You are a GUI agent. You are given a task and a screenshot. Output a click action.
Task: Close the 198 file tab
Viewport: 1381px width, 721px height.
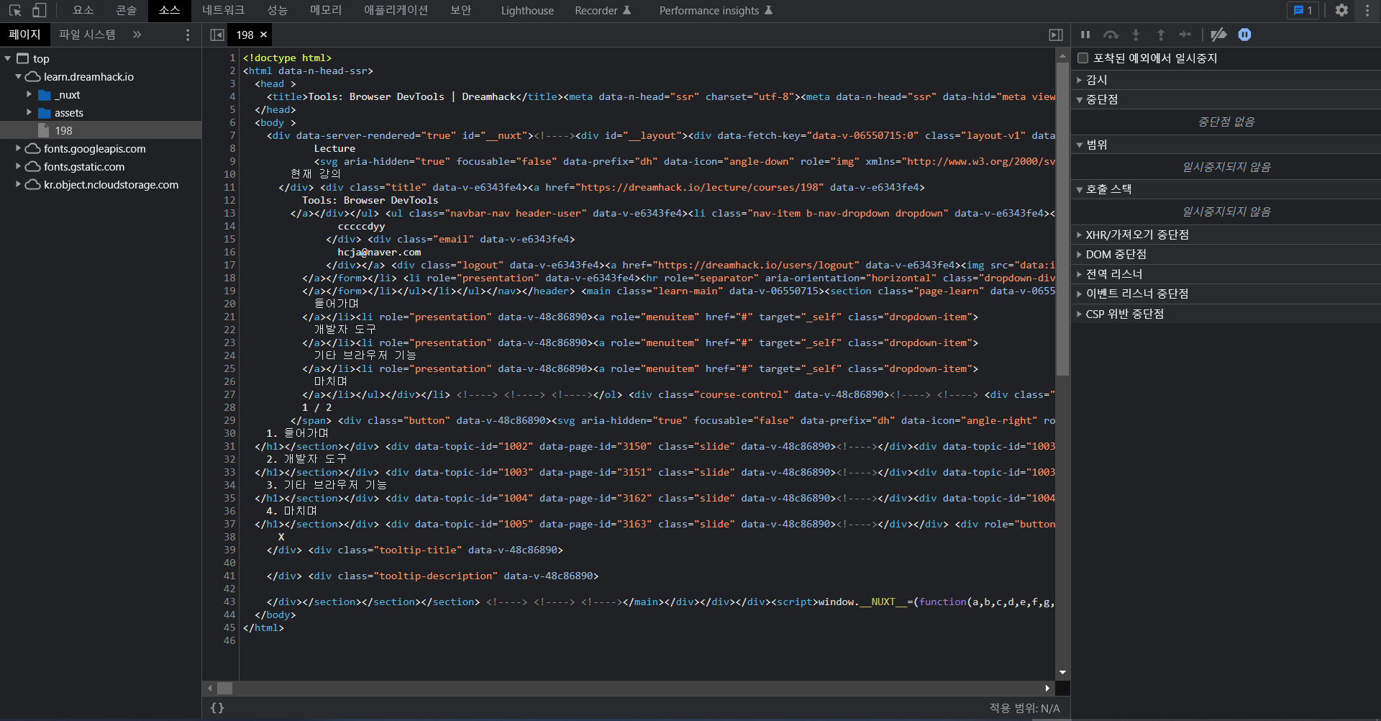(x=264, y=35)
